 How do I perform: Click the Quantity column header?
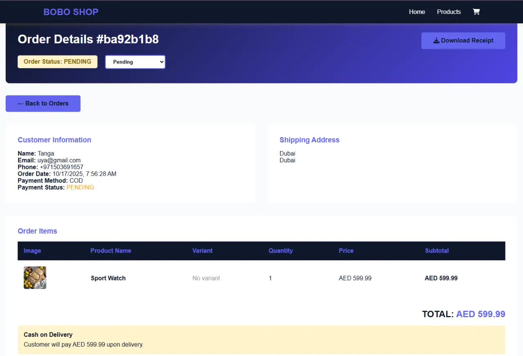(281, 251)
